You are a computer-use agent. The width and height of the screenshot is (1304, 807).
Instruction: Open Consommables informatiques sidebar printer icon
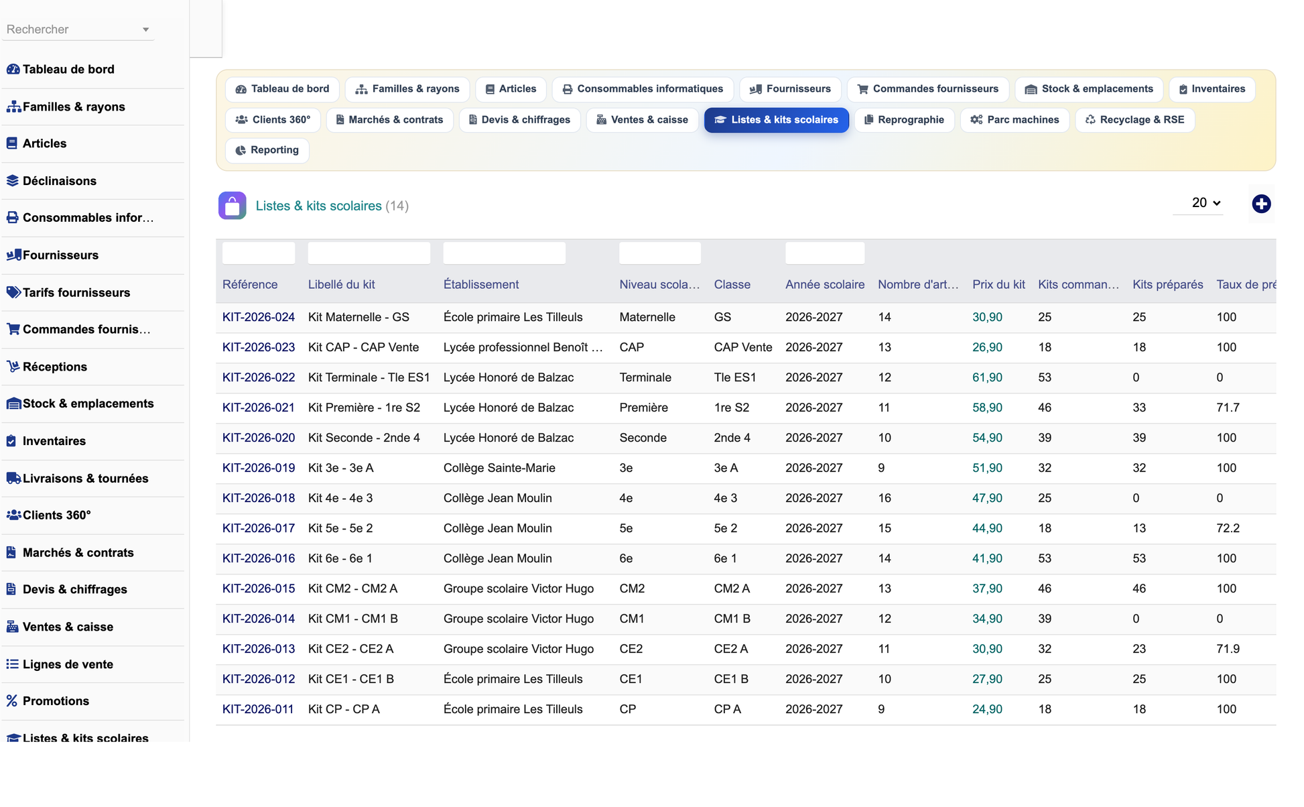click(x=13, y=218)
